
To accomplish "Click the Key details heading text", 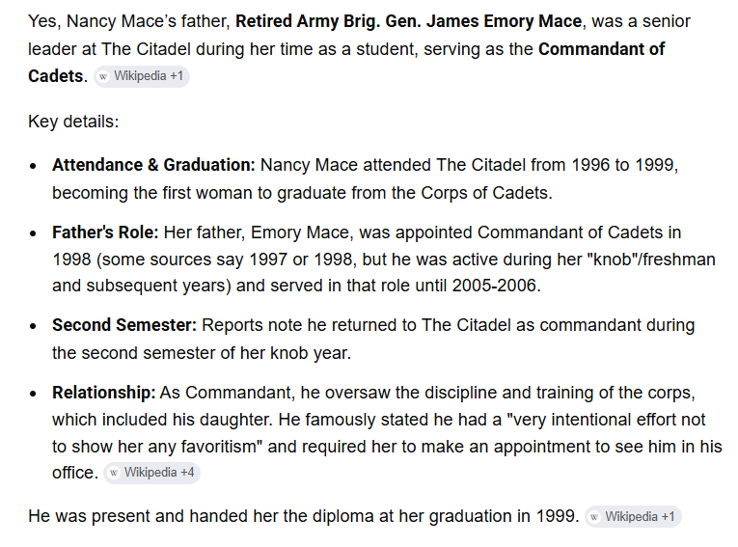I will (x=73, y=122).
